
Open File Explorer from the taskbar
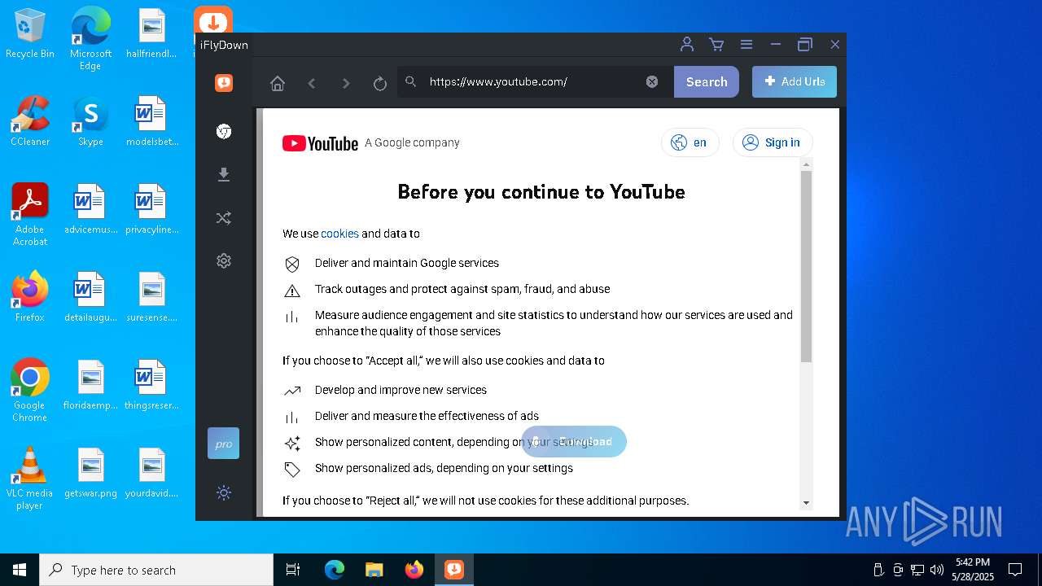[x=374, y=570]
